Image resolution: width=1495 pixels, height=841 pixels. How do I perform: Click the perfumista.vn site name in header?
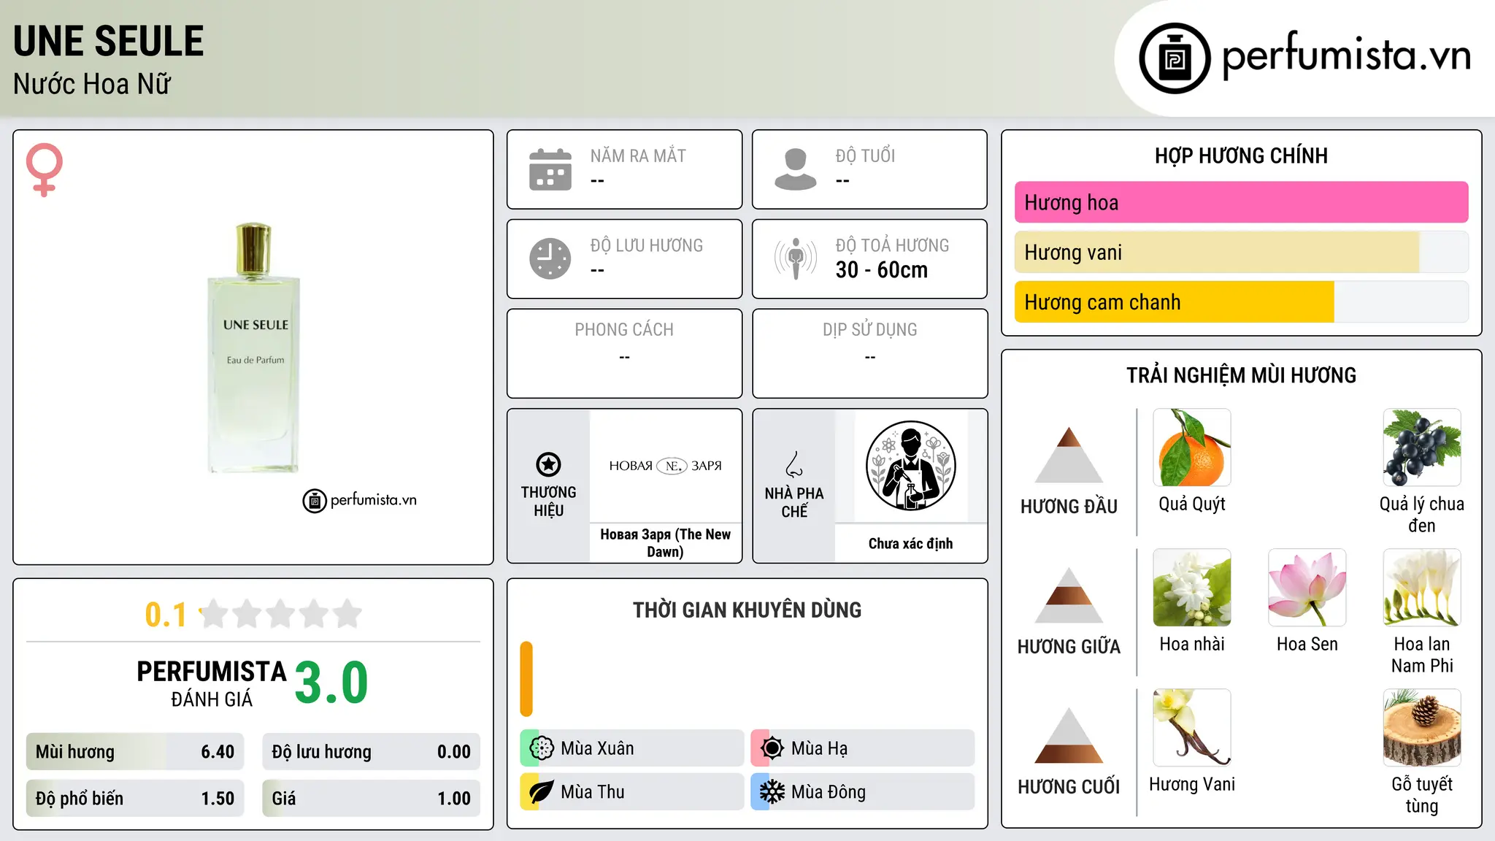(1347, 55)
